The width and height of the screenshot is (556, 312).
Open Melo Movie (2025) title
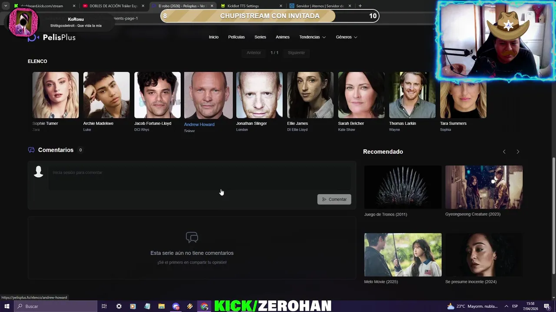(381, 282)
